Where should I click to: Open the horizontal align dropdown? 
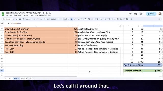(x=98, y=19)
